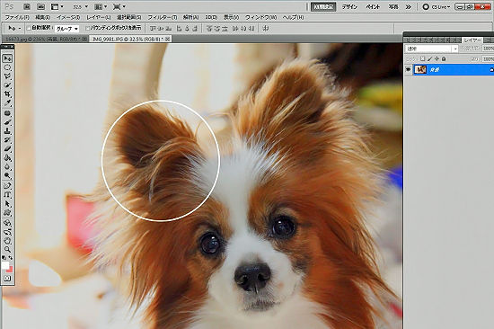Open the pink background color swatch

(10, 269)
